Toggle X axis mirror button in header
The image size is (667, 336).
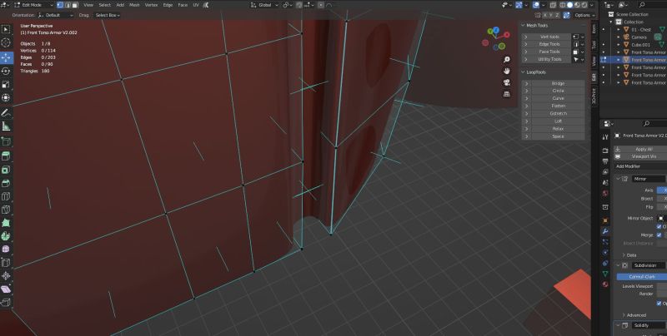pos(545,15)
